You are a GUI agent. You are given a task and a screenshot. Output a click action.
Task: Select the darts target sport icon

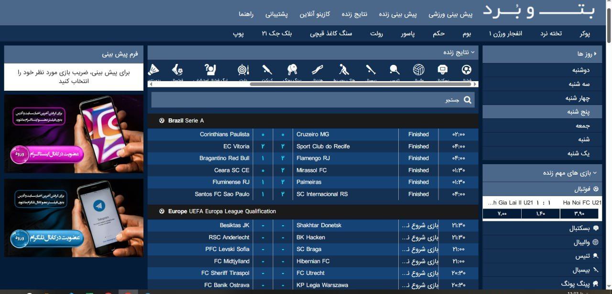(x=243, y=70)
